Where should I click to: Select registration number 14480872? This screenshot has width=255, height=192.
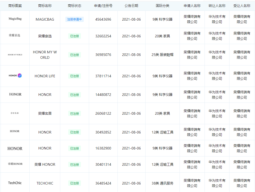tap(103, 95)
